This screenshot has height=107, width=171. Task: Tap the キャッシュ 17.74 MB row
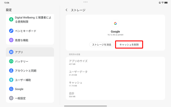coord(115,84)
